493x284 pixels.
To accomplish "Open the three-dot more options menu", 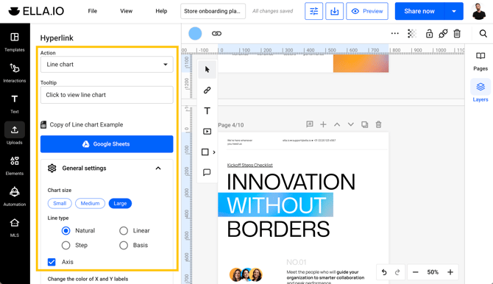I will pos(395,33).
